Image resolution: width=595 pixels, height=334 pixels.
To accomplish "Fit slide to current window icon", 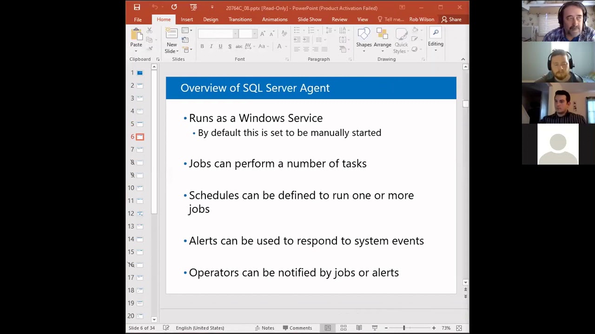I will pyautogui.click(x=459, y=328).
